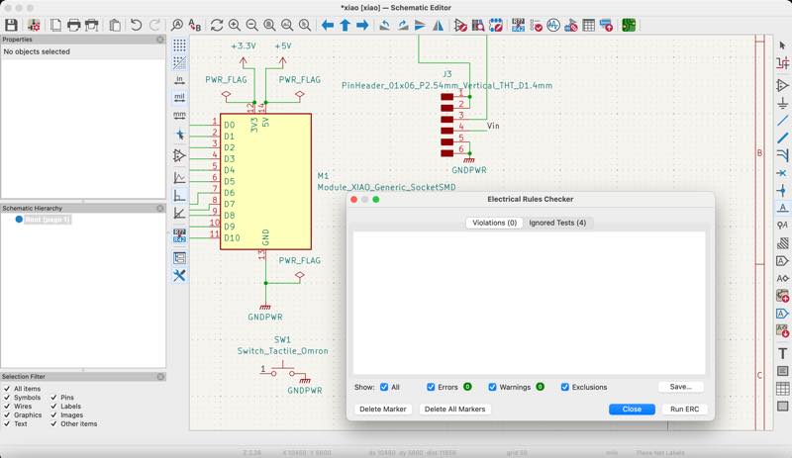Switch units to inches

pyautogui.click(x=179, y=80)
